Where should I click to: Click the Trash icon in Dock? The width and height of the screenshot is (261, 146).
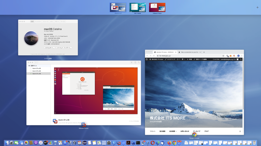tap(254, 143)
